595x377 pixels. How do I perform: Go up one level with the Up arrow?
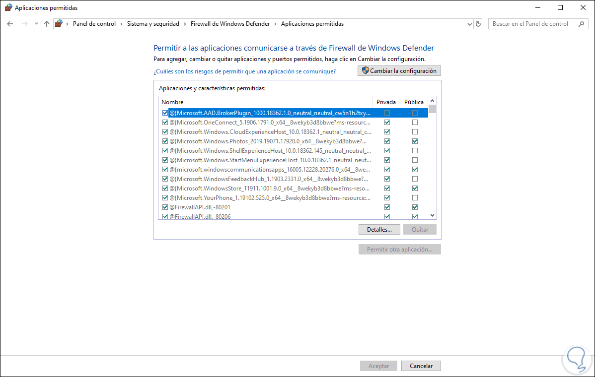click(47, 24)
